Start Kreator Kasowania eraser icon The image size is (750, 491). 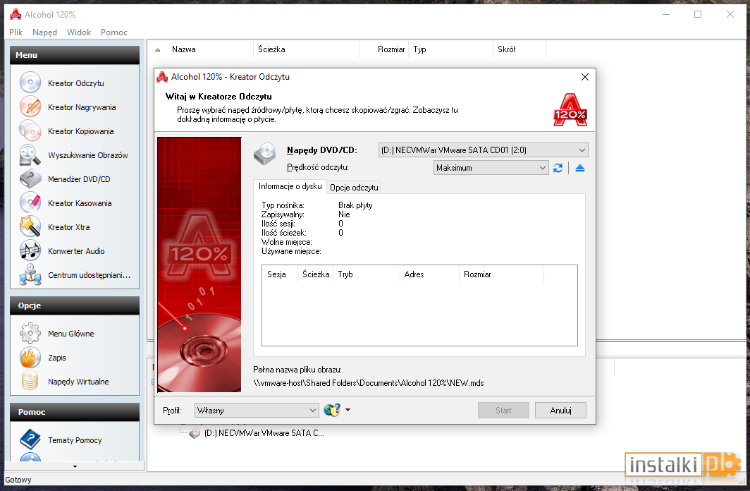(30, 202)
